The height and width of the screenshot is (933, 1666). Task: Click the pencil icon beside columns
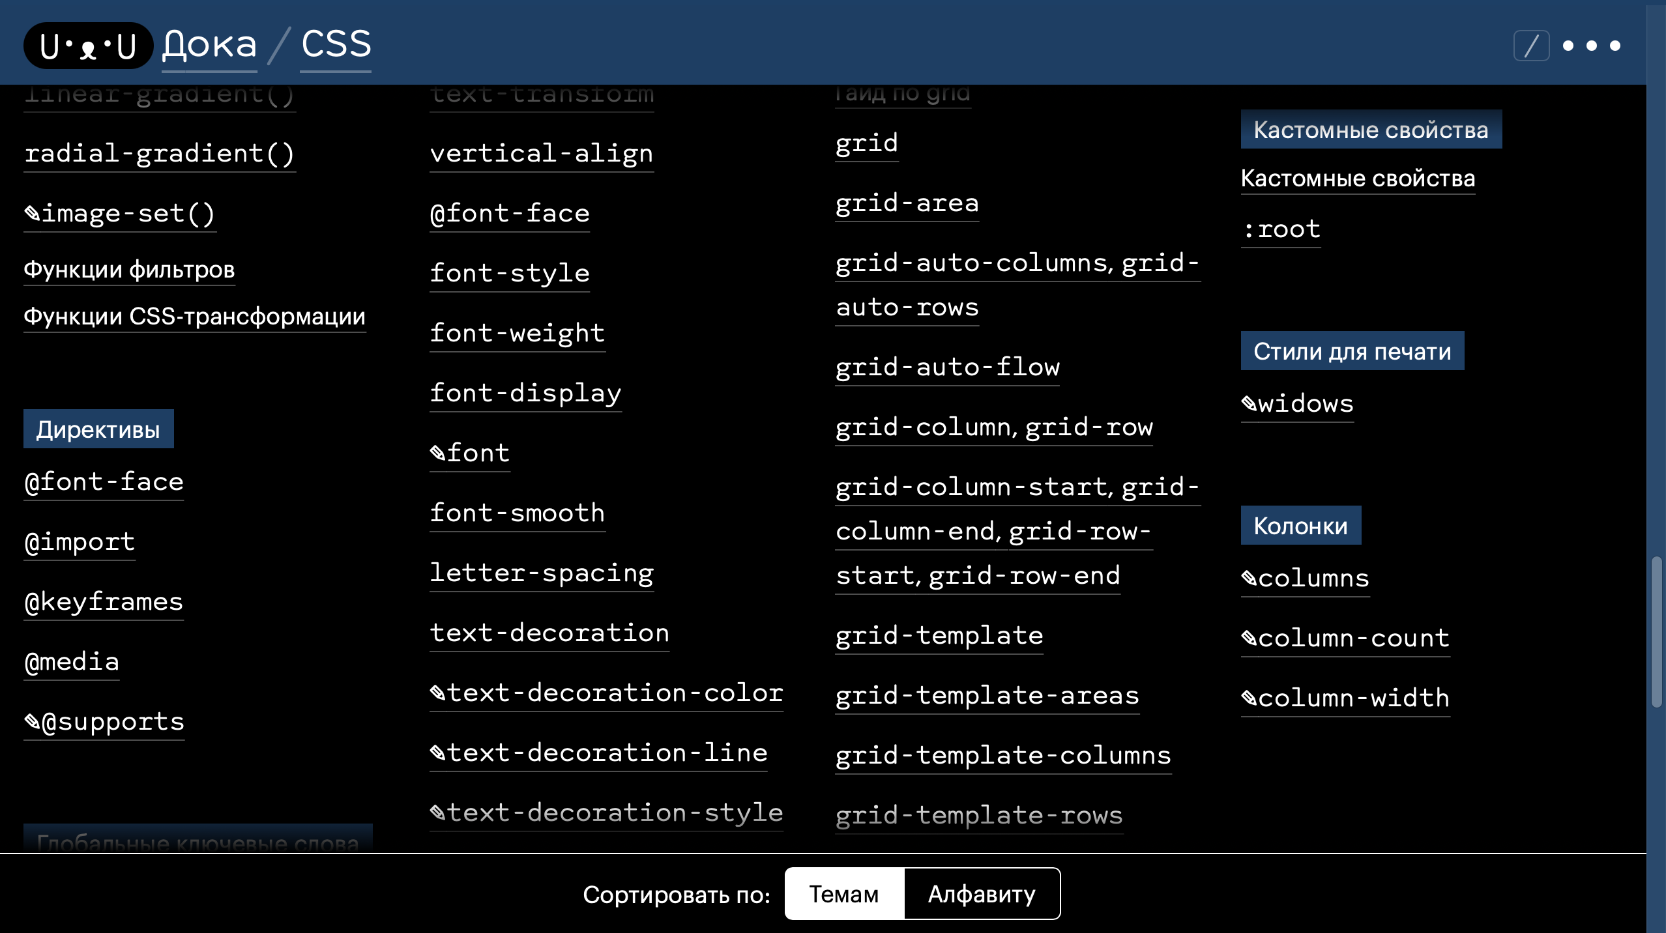point(1250,578)
